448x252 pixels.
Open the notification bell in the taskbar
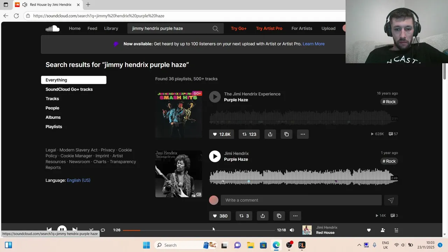[440, 245]
